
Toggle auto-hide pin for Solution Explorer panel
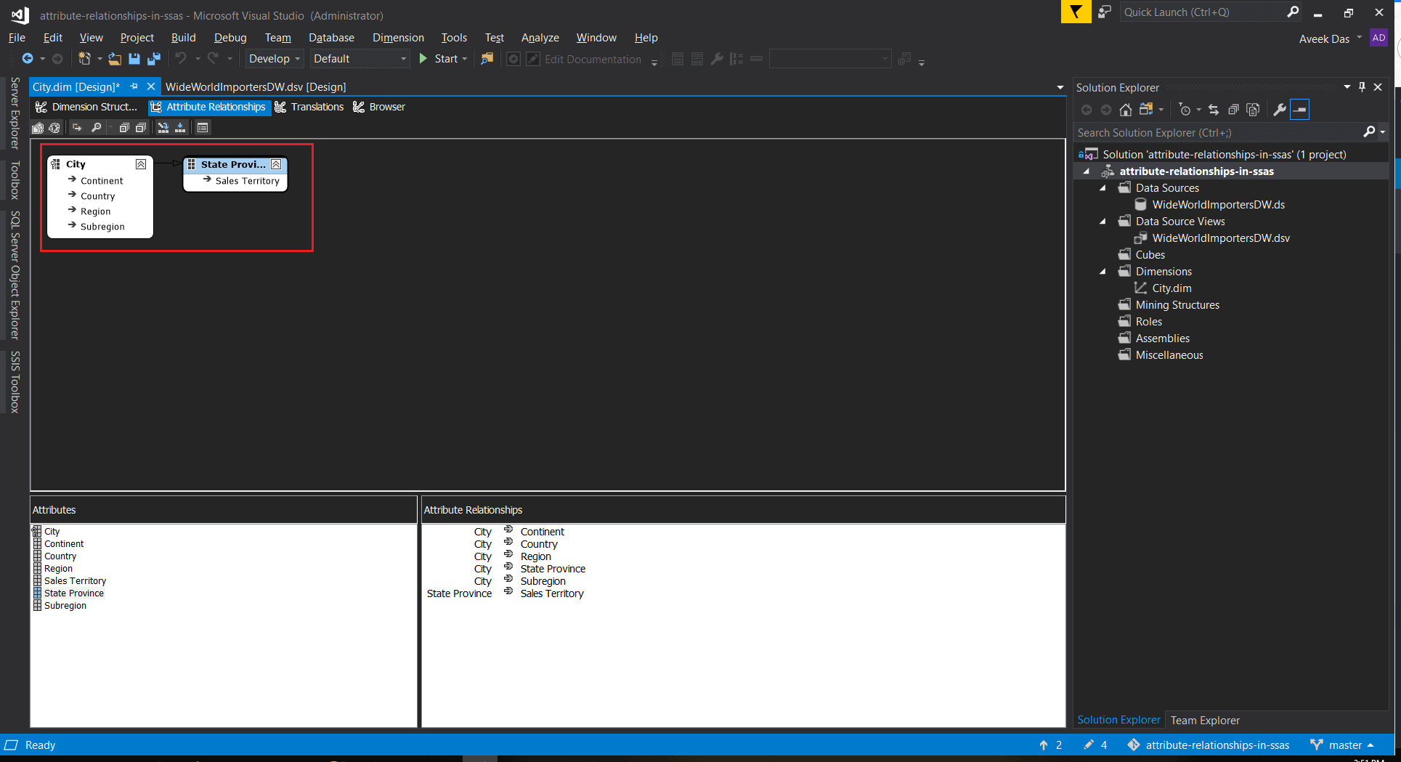1362,87
